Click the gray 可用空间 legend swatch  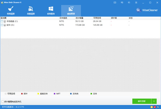tap(6, 94)
